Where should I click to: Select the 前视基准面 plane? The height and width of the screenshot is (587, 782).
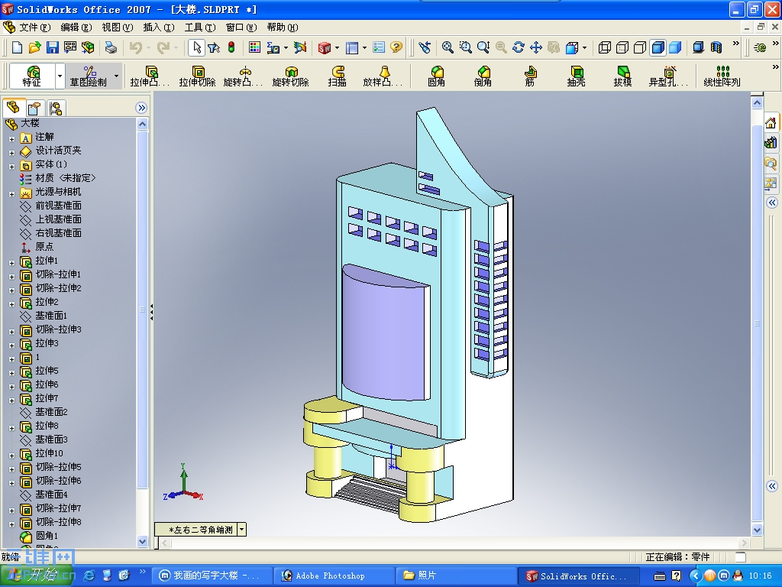click(x=58, y=206)
